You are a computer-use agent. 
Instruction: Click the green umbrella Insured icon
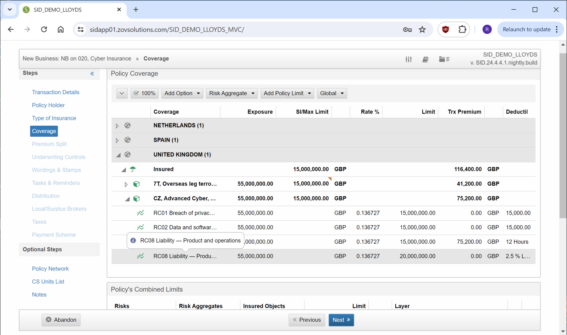point(133,169)
